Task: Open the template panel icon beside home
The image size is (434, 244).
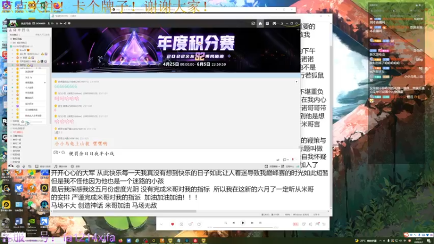Action: 267,23
